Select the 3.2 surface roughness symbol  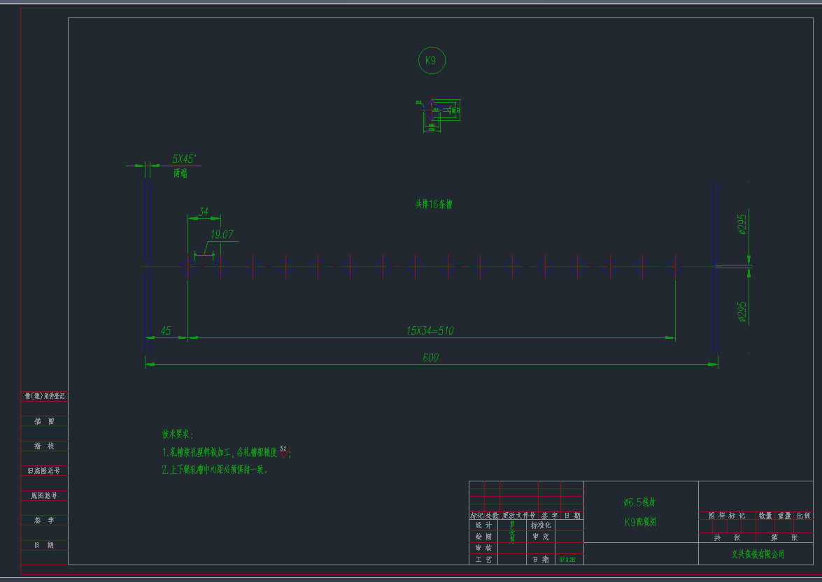(x=285, y=451)
